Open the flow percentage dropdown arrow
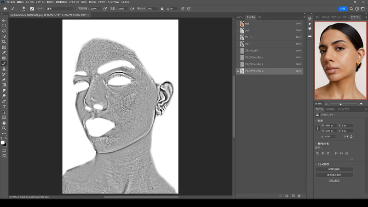368x207 pixels. (x=127, y=9)
